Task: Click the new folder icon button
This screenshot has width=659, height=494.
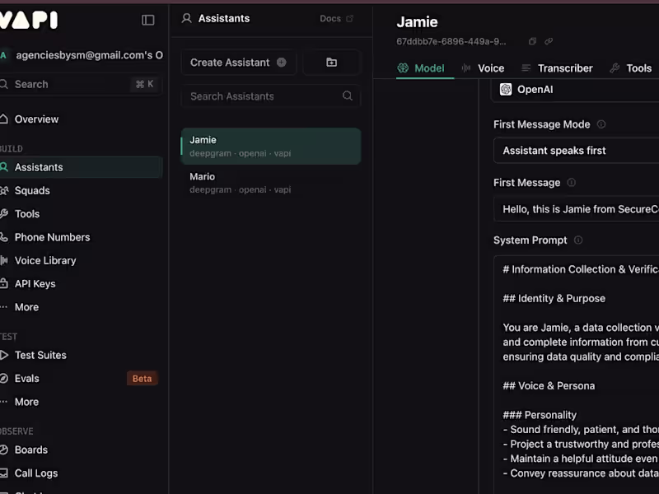Action: (x=332, y=63)
